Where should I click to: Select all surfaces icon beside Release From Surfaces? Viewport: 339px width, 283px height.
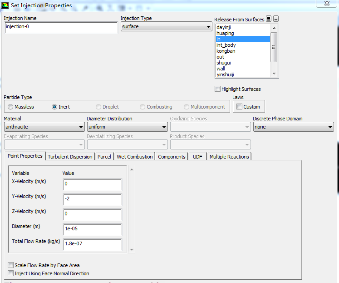tap(269, 19)
